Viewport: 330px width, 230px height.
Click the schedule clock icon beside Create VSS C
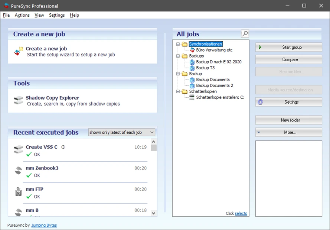tap(63, 147)
